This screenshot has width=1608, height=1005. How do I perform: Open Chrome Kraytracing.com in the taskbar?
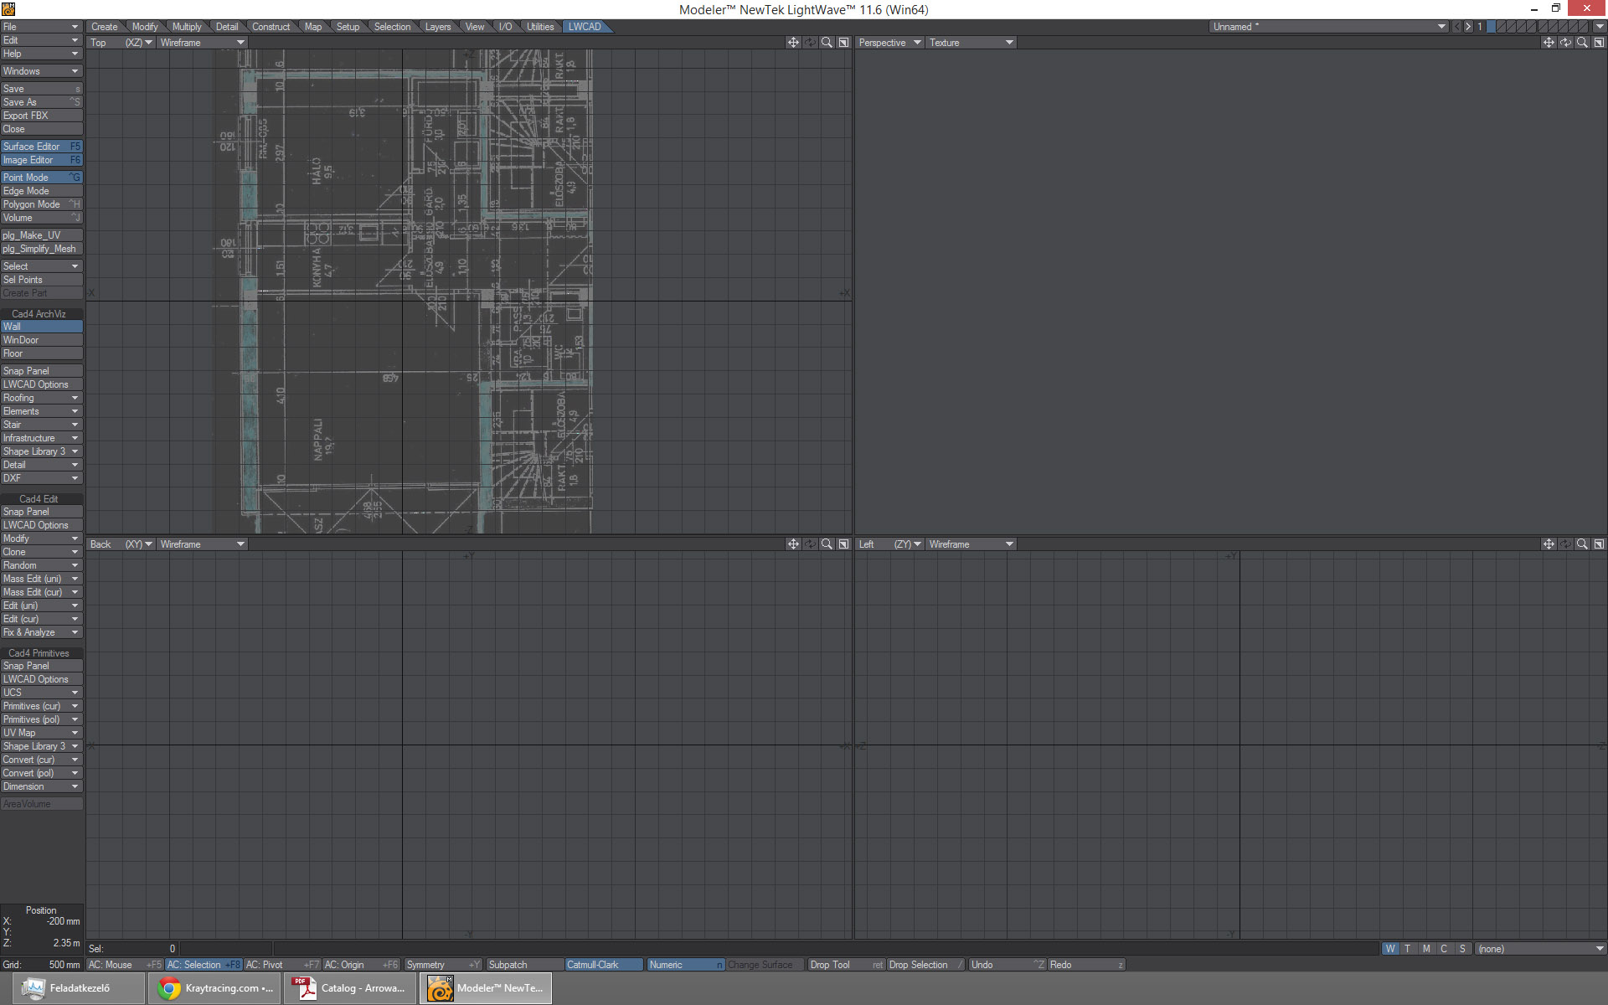tap(216, 988)
